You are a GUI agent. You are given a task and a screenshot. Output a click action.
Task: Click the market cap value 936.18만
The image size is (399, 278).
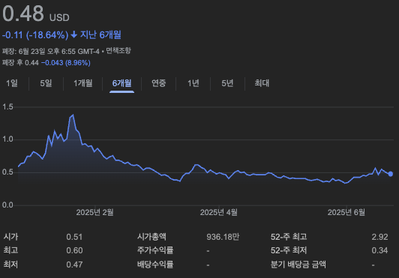[223, 237]
